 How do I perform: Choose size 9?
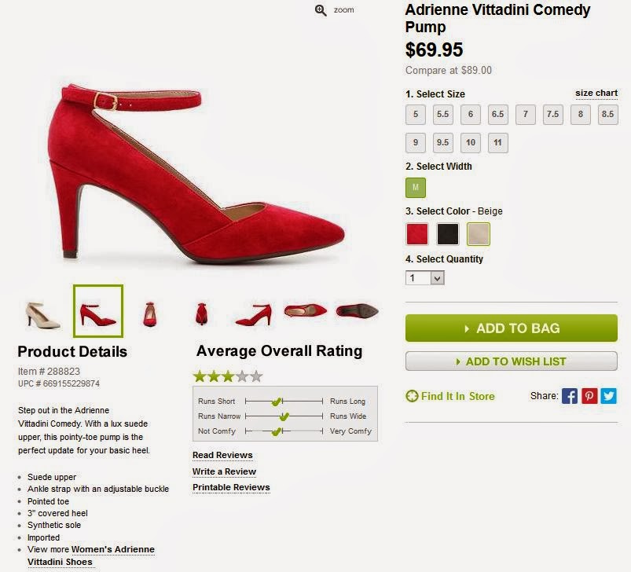point(416,143)
